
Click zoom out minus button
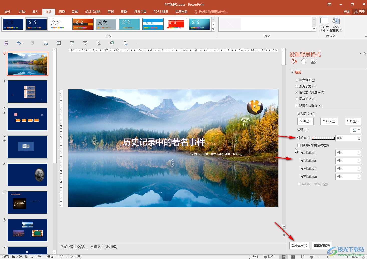[x=319, y=257]
